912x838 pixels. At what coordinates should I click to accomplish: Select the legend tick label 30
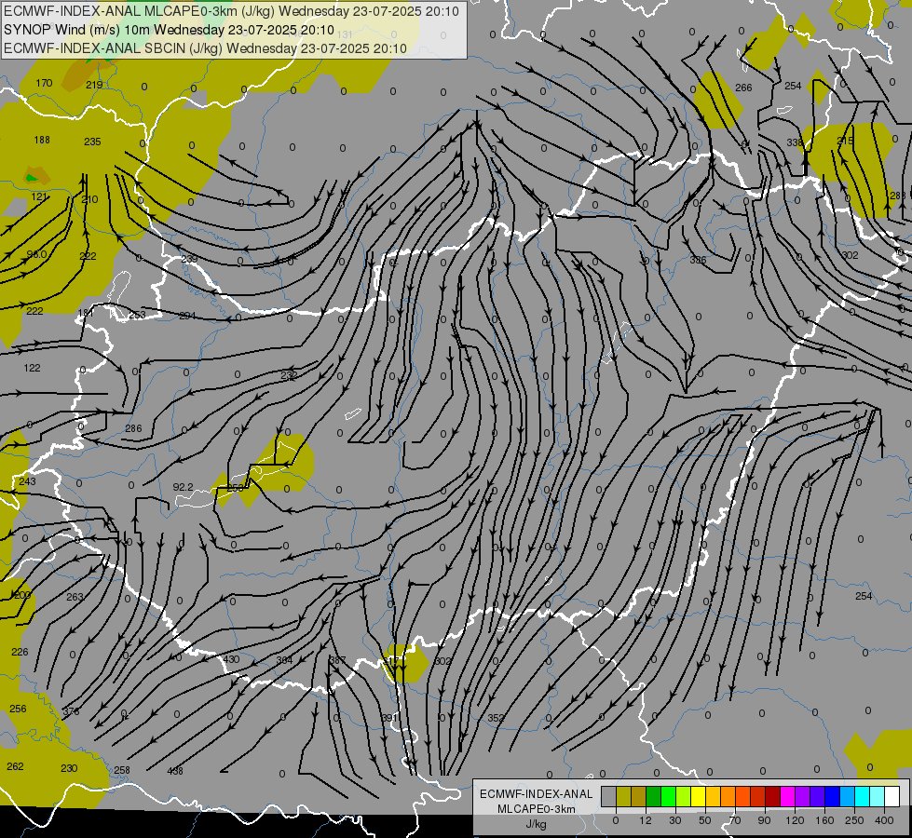tap(674, 820)
